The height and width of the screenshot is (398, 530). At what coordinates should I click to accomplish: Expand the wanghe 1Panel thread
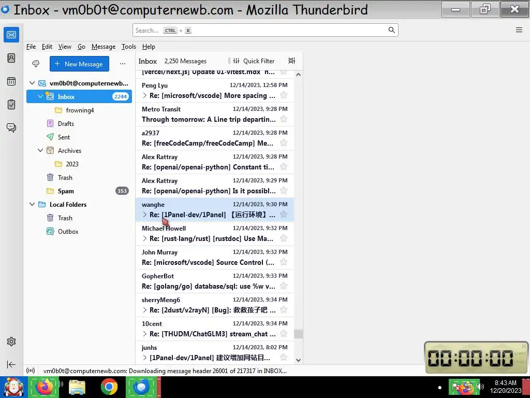(x=145, y=215)
